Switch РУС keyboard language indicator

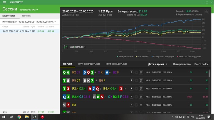[192, 117]
